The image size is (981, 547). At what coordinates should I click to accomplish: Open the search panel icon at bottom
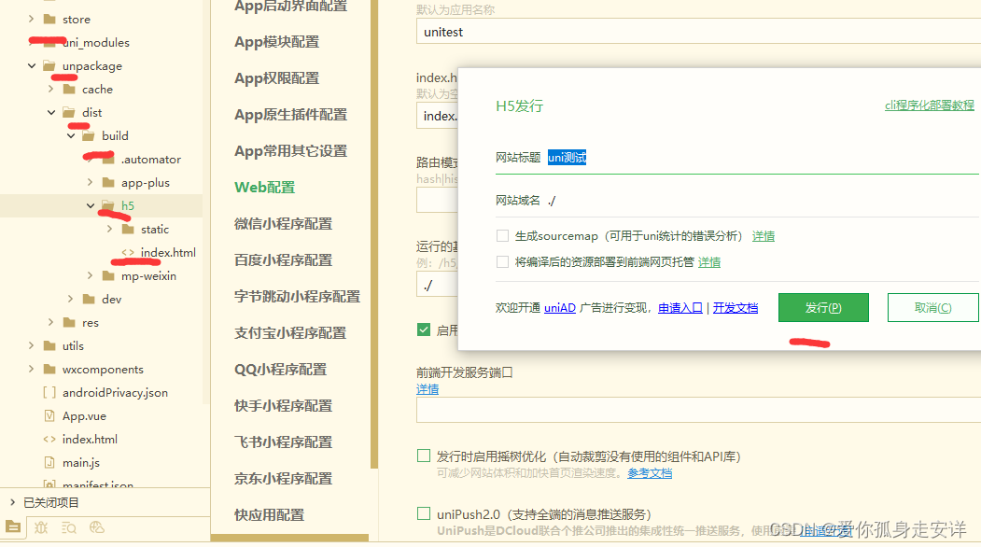tap(67, 527)
